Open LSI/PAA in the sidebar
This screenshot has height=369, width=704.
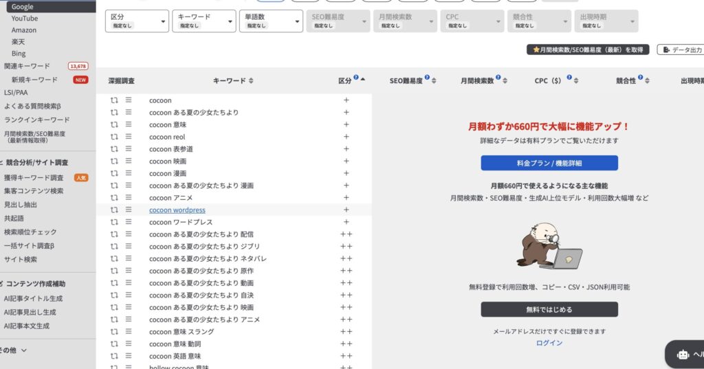(16, 93)
